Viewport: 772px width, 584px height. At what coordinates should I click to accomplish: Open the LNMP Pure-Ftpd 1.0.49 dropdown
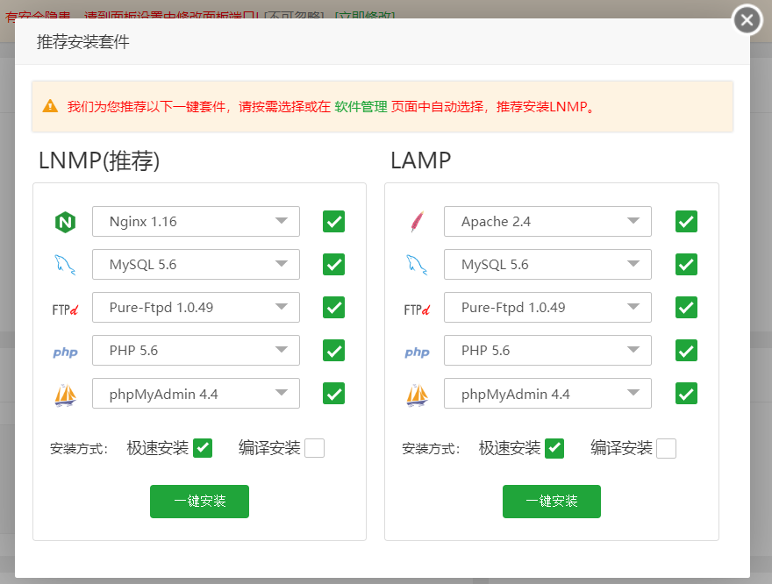196,308
